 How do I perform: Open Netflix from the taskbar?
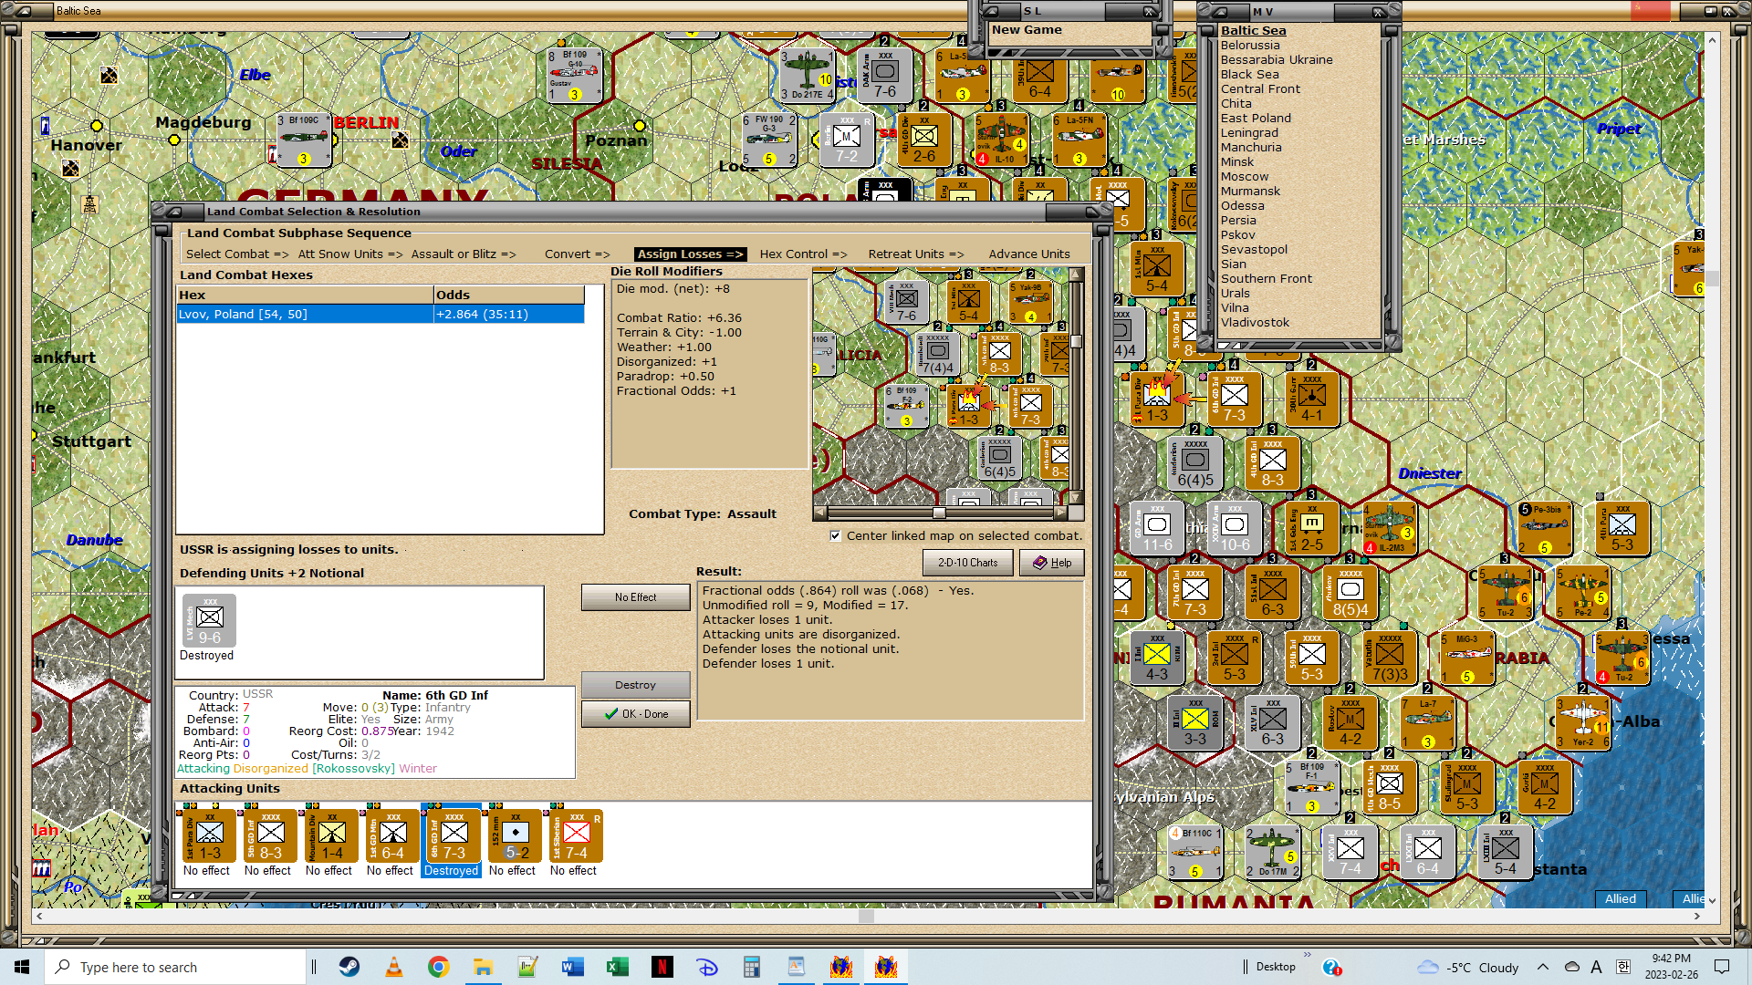[x=662, y=967]
